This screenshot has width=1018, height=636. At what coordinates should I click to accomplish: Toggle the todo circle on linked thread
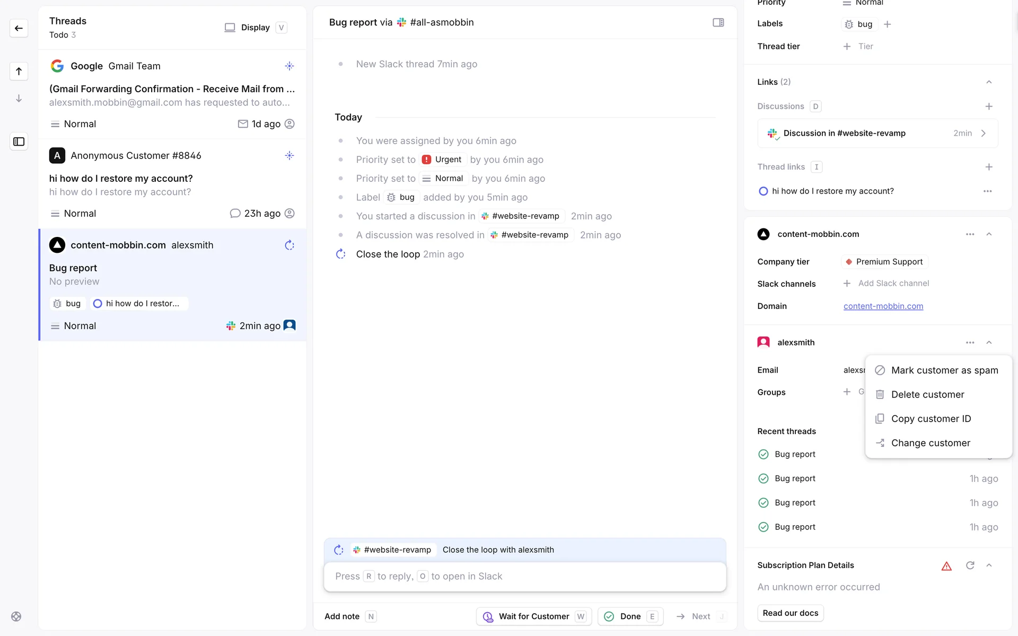[x=763, y=191]
